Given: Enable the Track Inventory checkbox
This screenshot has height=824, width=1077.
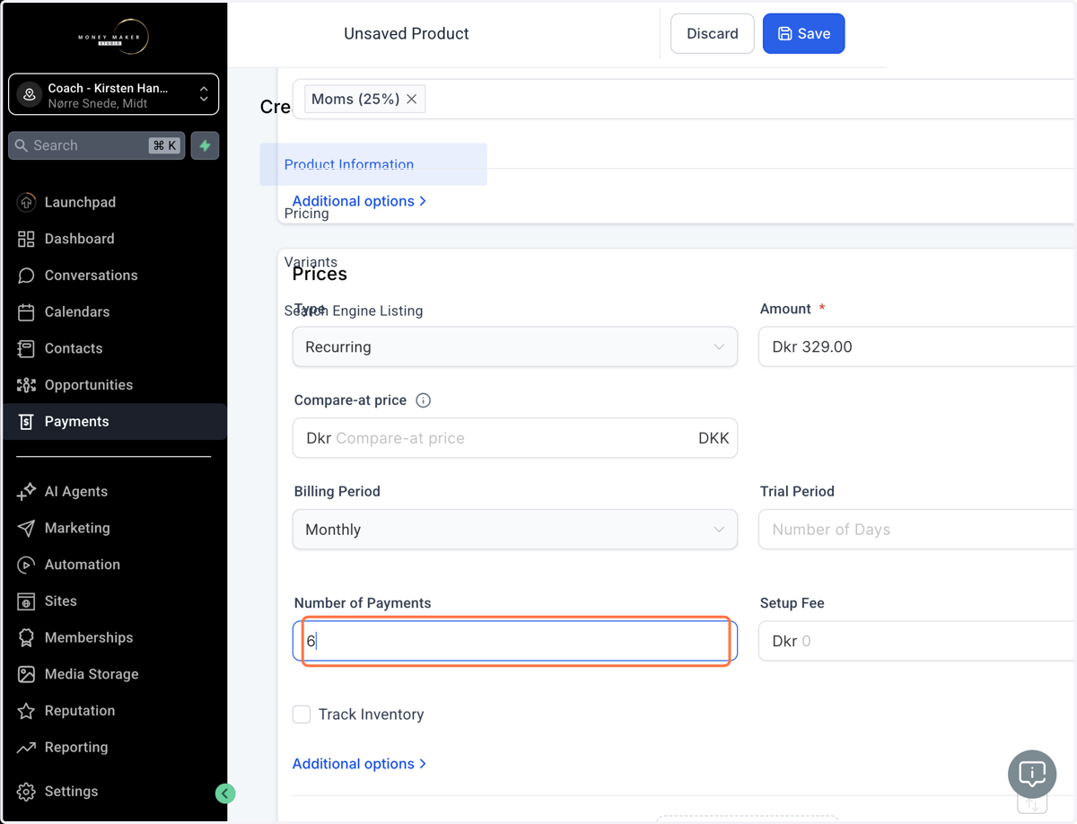Looking at the screenshot, I should [302, 714].
